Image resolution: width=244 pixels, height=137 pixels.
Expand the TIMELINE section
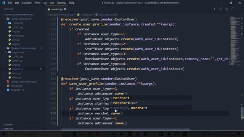pyautogui.click(x=8, y=129)
